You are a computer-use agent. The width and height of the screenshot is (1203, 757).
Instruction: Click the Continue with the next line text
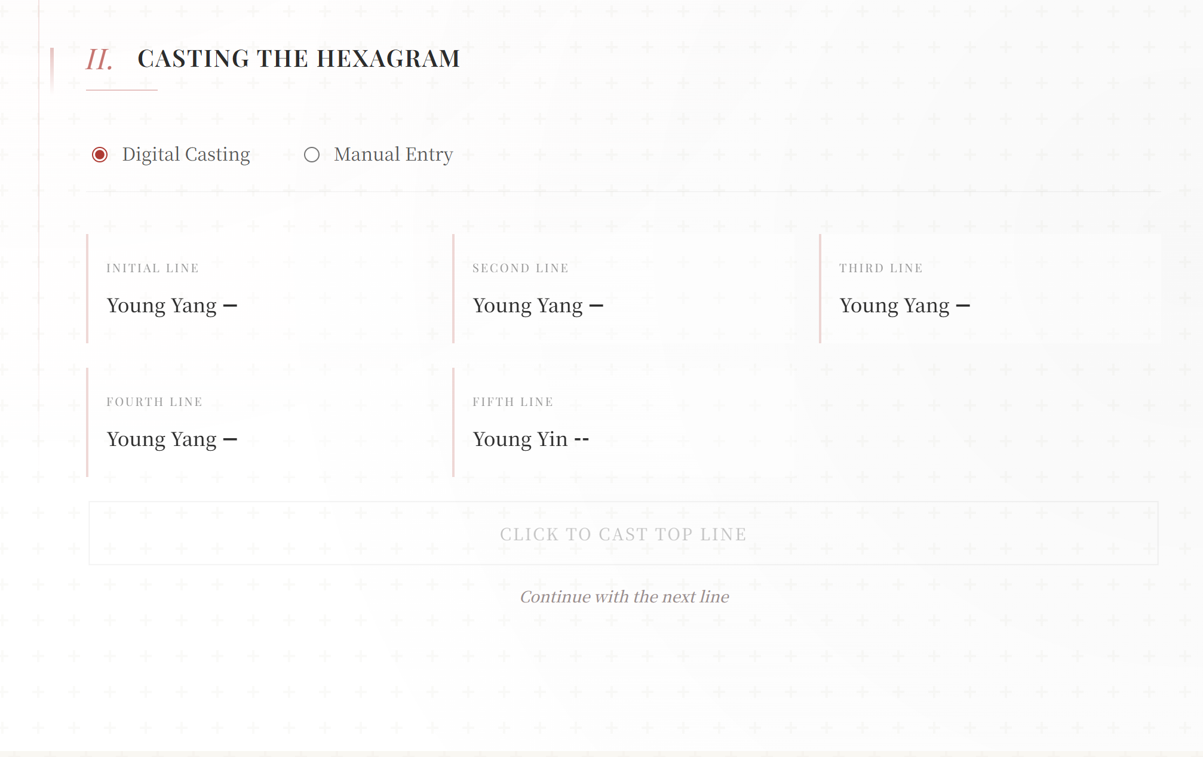point(624,596)
